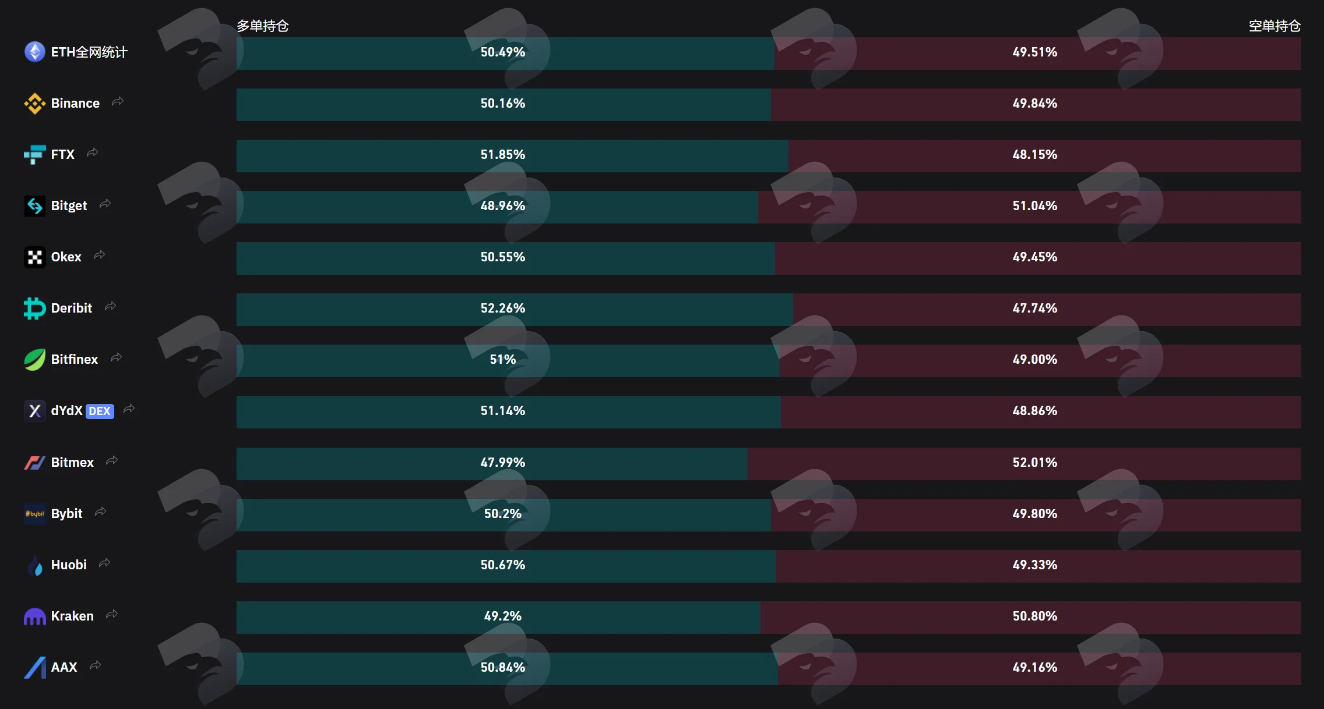Click the Huobi share arrow icon

click(x=104, y=563)
